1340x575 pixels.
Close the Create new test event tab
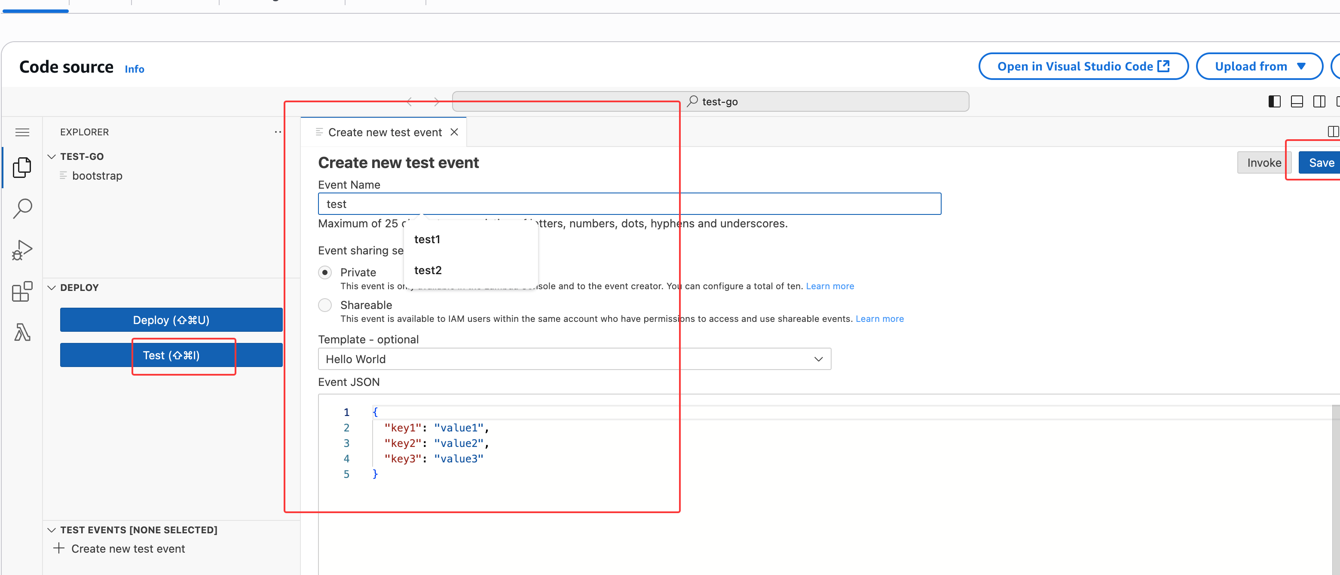coord(454,132)
